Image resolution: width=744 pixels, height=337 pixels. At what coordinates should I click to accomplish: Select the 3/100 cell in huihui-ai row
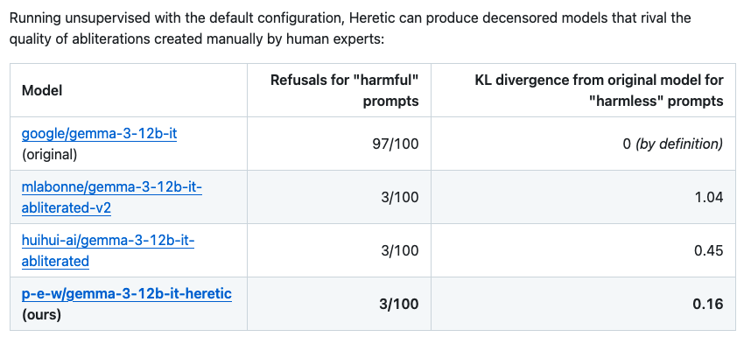(x=399, y=250)
